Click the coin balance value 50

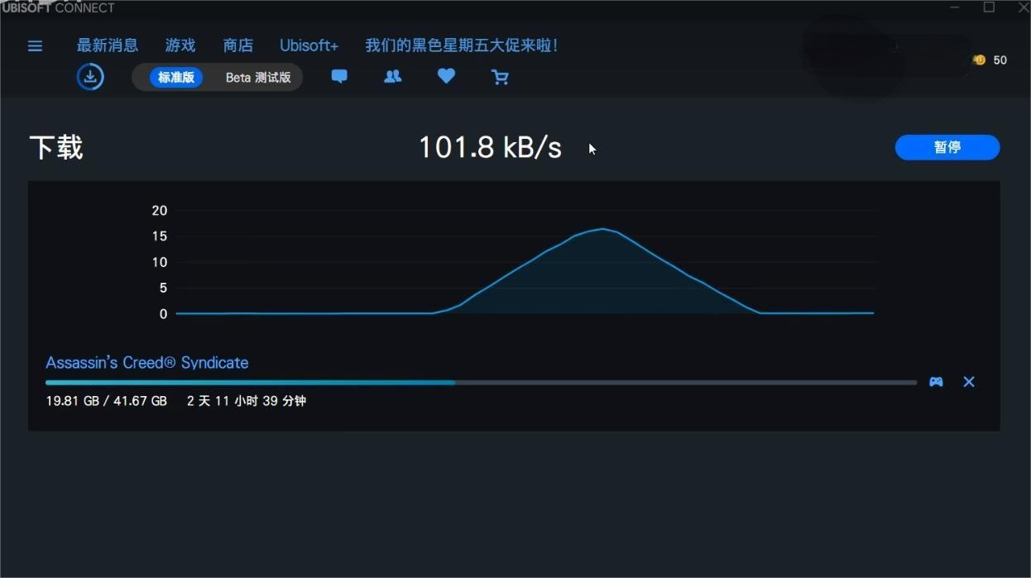1000,60
